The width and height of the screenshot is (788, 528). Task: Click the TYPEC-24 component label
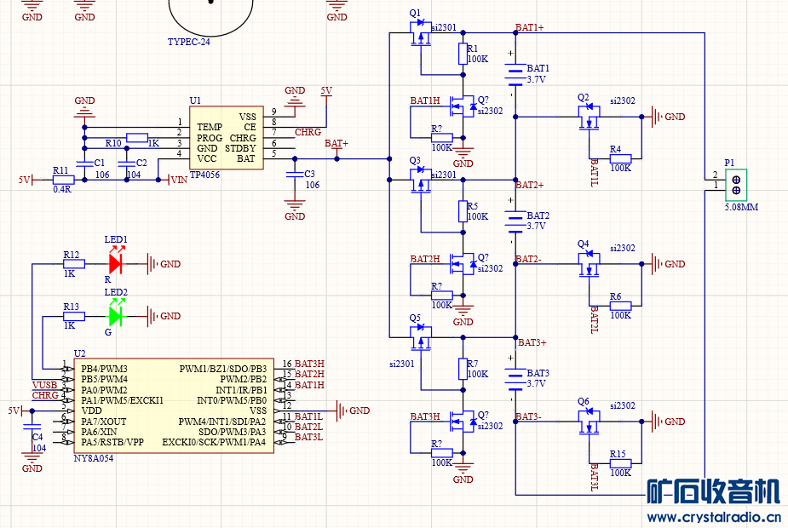click(x=188, y=43)
